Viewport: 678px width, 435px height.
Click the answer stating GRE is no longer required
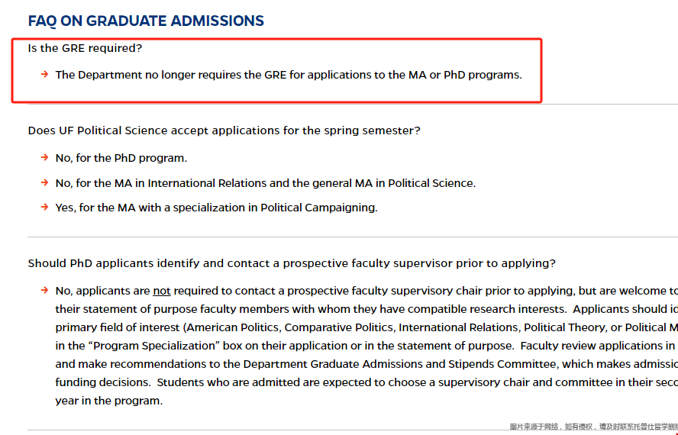pyautogui.click(x=289, y=75)
